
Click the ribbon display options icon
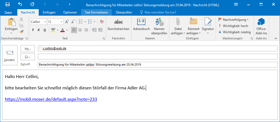(x=236, y=4)
